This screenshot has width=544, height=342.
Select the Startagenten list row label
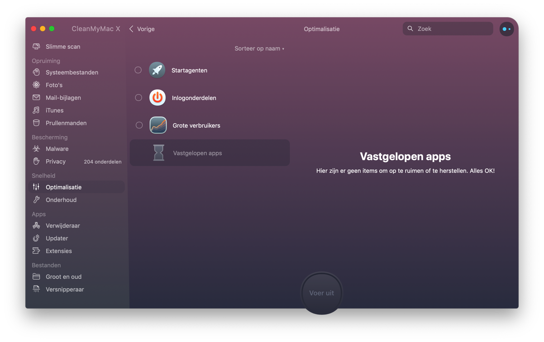(x=189, y=71)
